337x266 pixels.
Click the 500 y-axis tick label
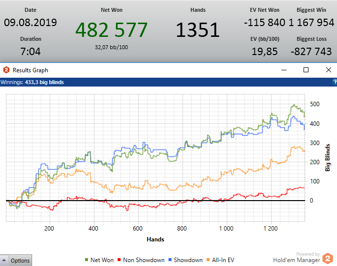tap(315, 104)
